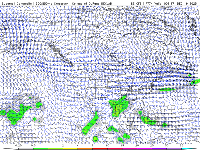Select the yellow-green legend segment between 1 and 2

pos(55,149)
